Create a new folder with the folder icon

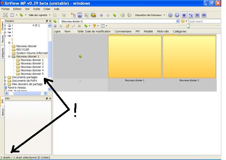coord(67,26)
